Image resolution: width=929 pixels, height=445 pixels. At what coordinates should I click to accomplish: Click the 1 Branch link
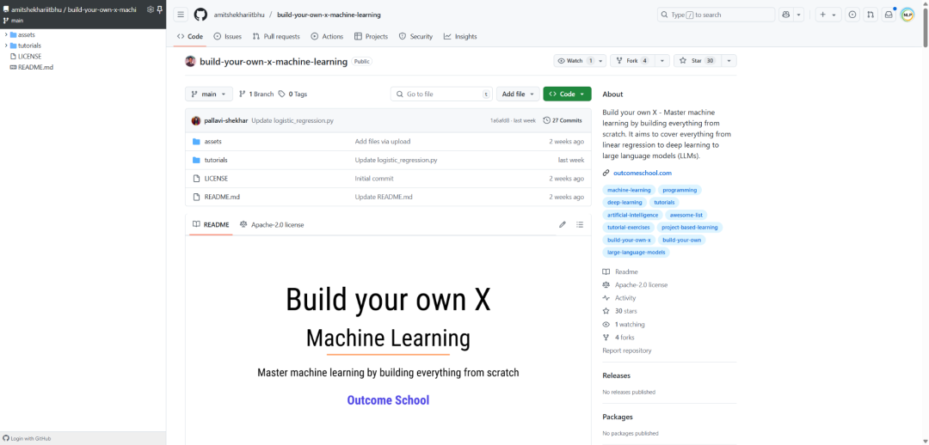click(x=256, y=94)
